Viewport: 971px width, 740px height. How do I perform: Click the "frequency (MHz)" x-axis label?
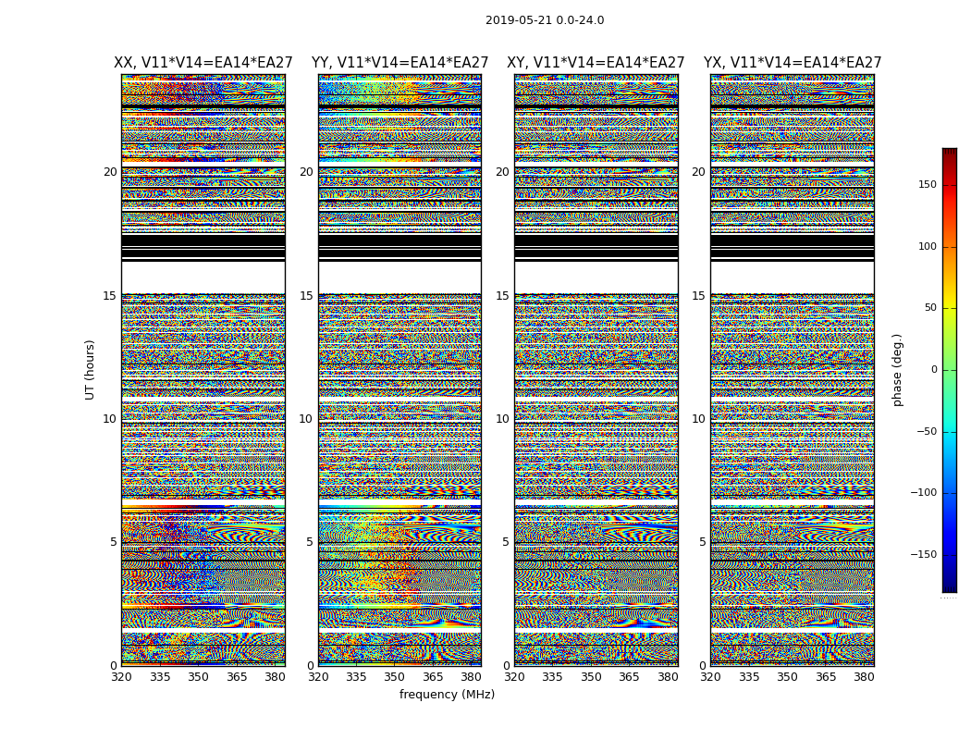pos(447,694)
